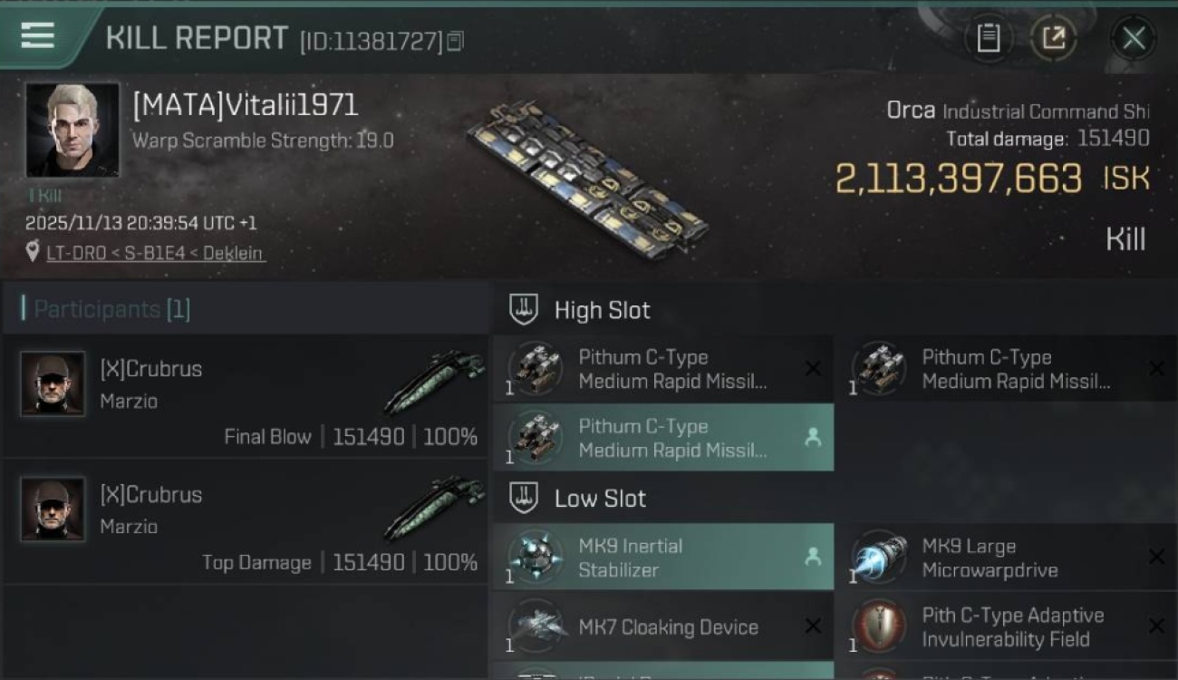View the Vitalii1971 pilot portrait
Screen dimensions: 1178x680
point(72,130)
